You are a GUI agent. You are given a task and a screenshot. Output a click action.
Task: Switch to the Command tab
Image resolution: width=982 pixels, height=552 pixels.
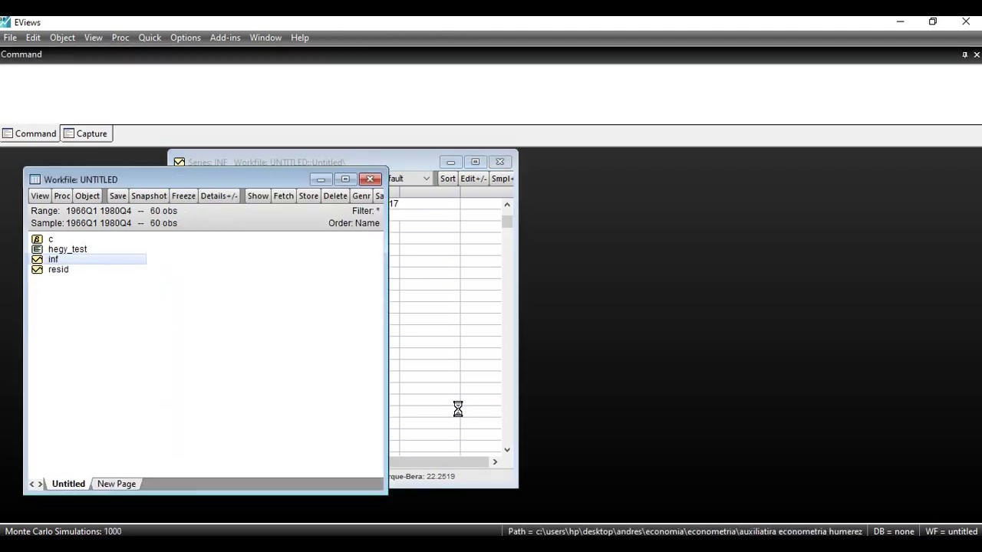(30, 133)
